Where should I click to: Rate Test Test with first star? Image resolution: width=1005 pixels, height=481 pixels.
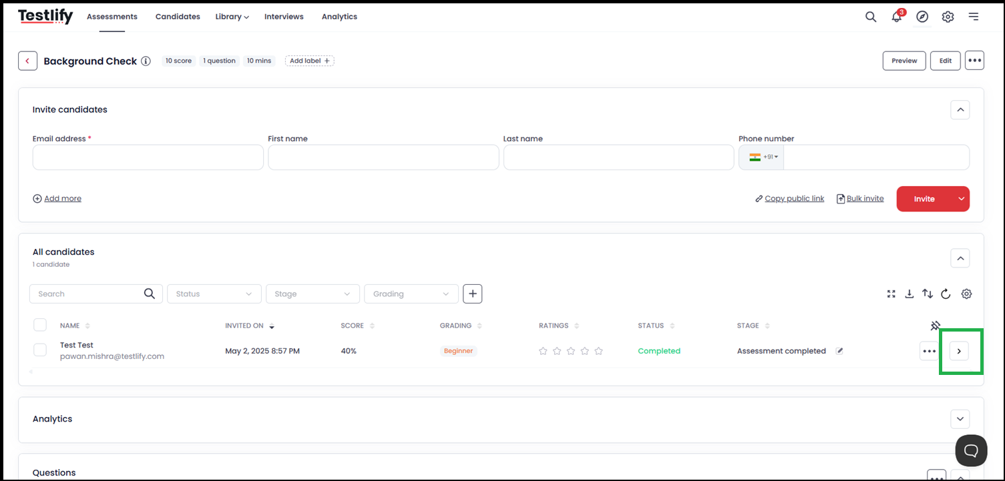coord(543,351)
